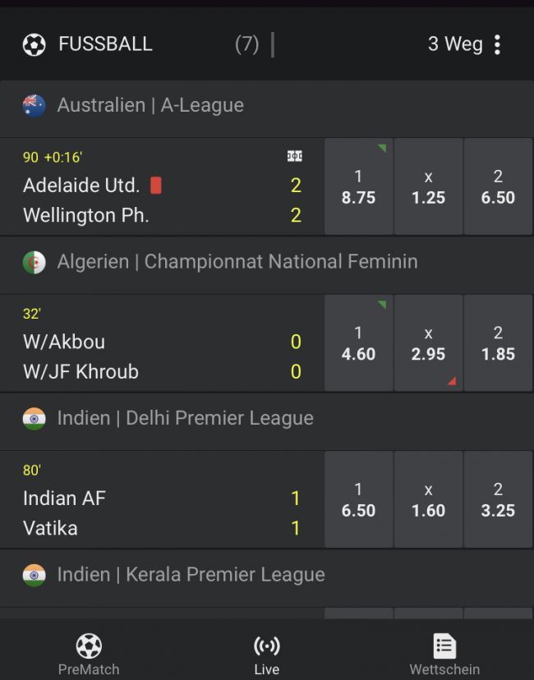
Task: Click the India flag next to Kerala Premier League
Action: point(34,574)
